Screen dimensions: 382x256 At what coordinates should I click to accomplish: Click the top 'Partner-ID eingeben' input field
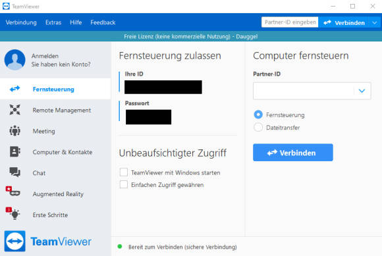(290, 22)
